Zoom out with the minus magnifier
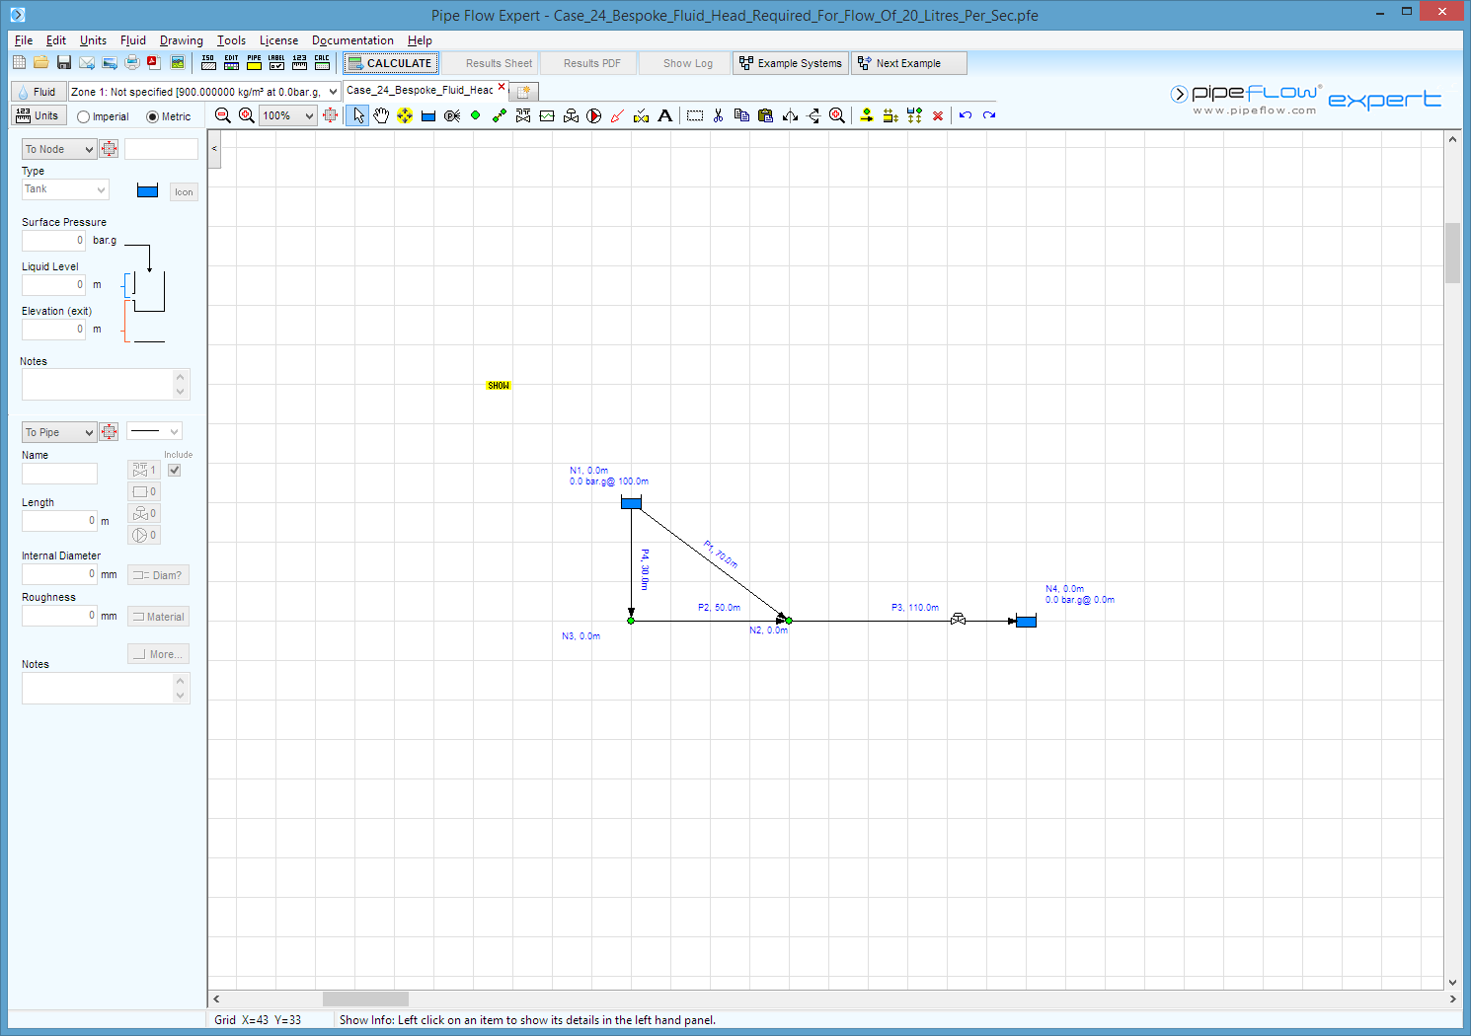 [x=223, y=115]
